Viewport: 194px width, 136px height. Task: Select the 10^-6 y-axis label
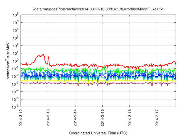15,107
